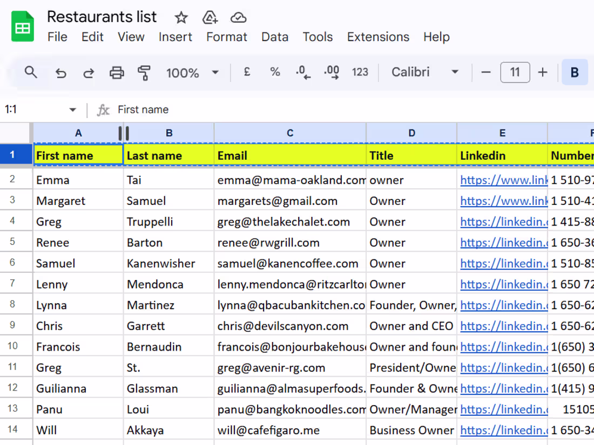The width and height of the screenshot is (594, 445).
Task: Select the Bernaudin last name cell
Action: pyautogui.click(x=169, y=347)
